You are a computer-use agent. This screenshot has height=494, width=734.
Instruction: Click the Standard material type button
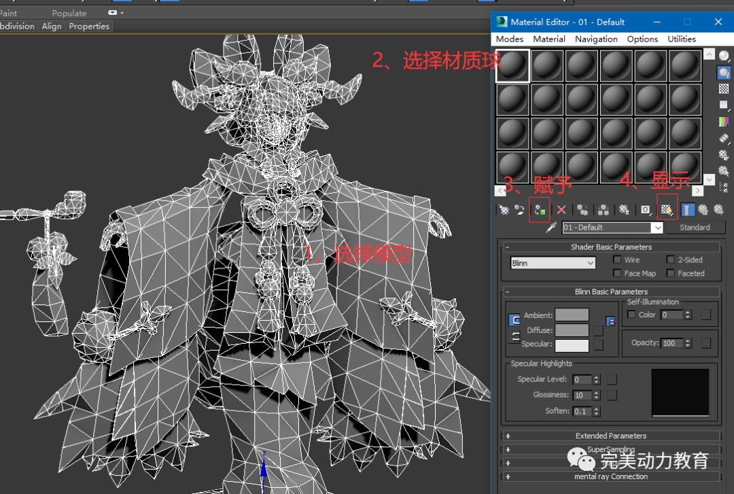[694, 228]
